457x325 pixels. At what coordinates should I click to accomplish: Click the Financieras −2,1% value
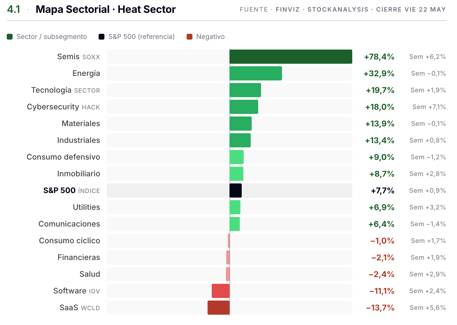tap(383, 258)
